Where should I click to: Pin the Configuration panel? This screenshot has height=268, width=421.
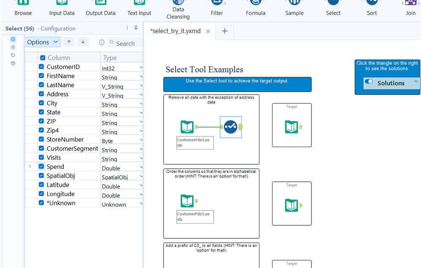pos(136,28)
